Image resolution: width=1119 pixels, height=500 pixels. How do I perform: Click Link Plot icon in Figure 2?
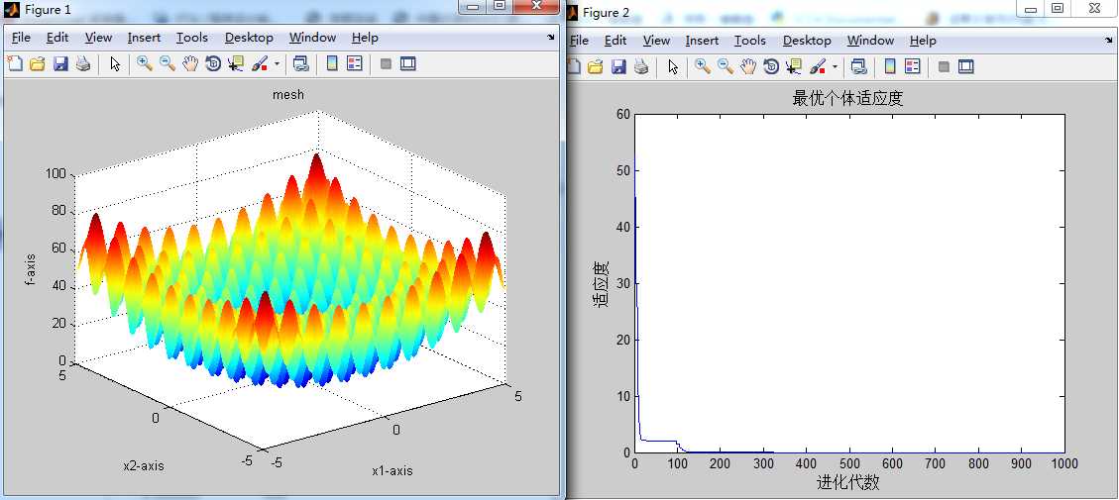click(859, 67)
